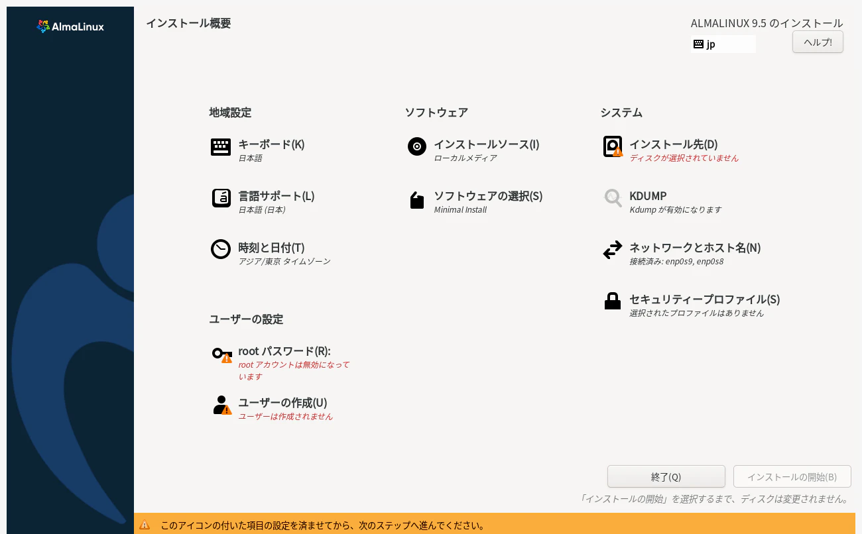
Task: Open セキュリティープロファイル(S) settings
Action: click(x=705, y=299)
